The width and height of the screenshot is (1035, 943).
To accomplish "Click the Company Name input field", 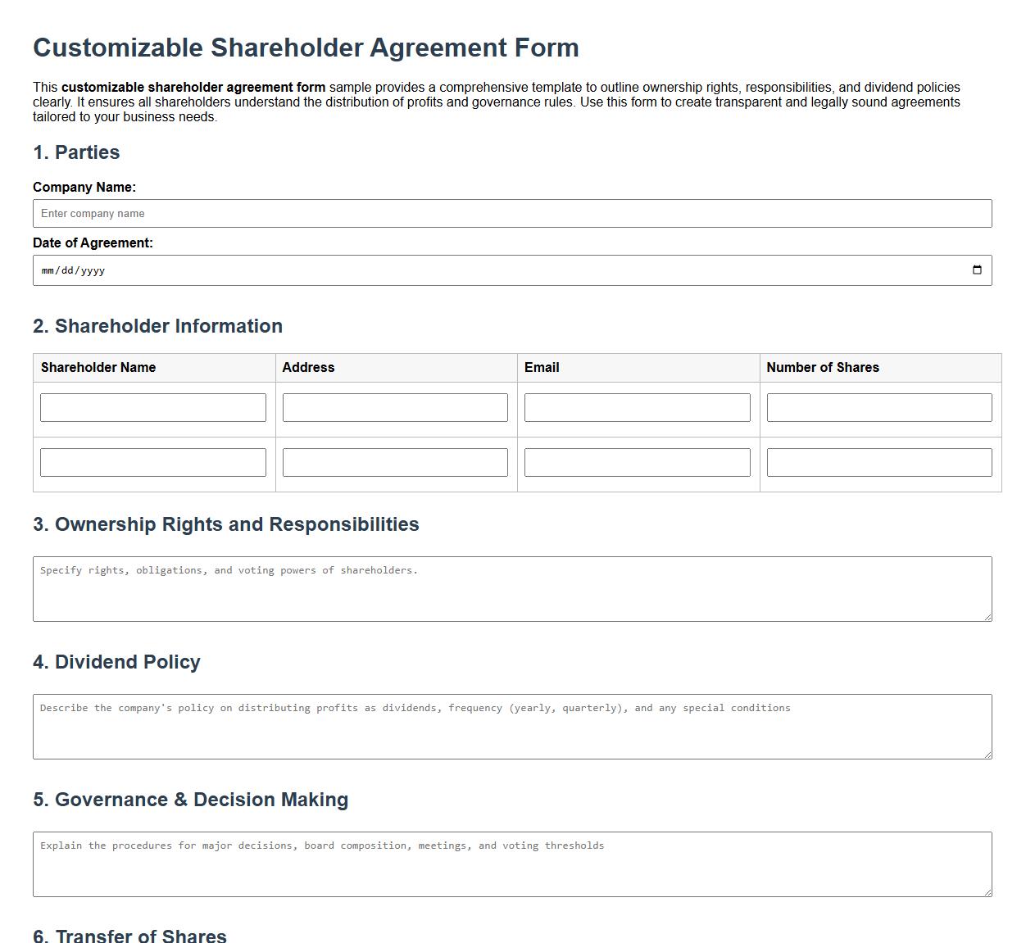I will (x=511, y=213).
